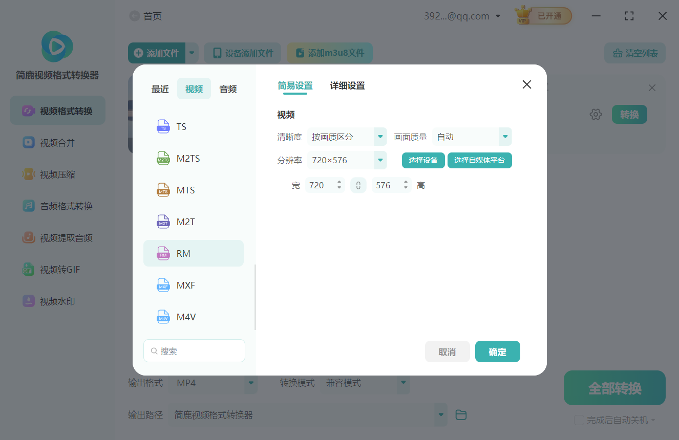Switch to the 音频 format tab

(x=227, y=89)
